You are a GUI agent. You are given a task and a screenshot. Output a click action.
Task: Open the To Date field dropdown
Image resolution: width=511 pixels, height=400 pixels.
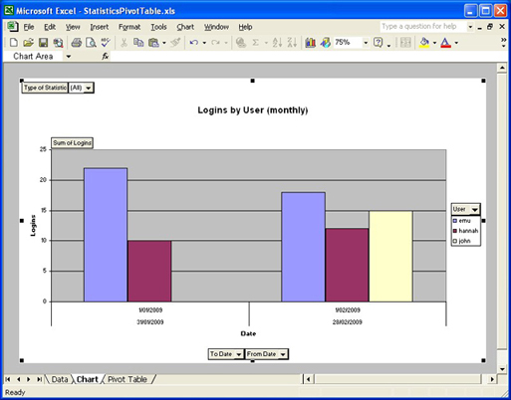tap(239, 354)
